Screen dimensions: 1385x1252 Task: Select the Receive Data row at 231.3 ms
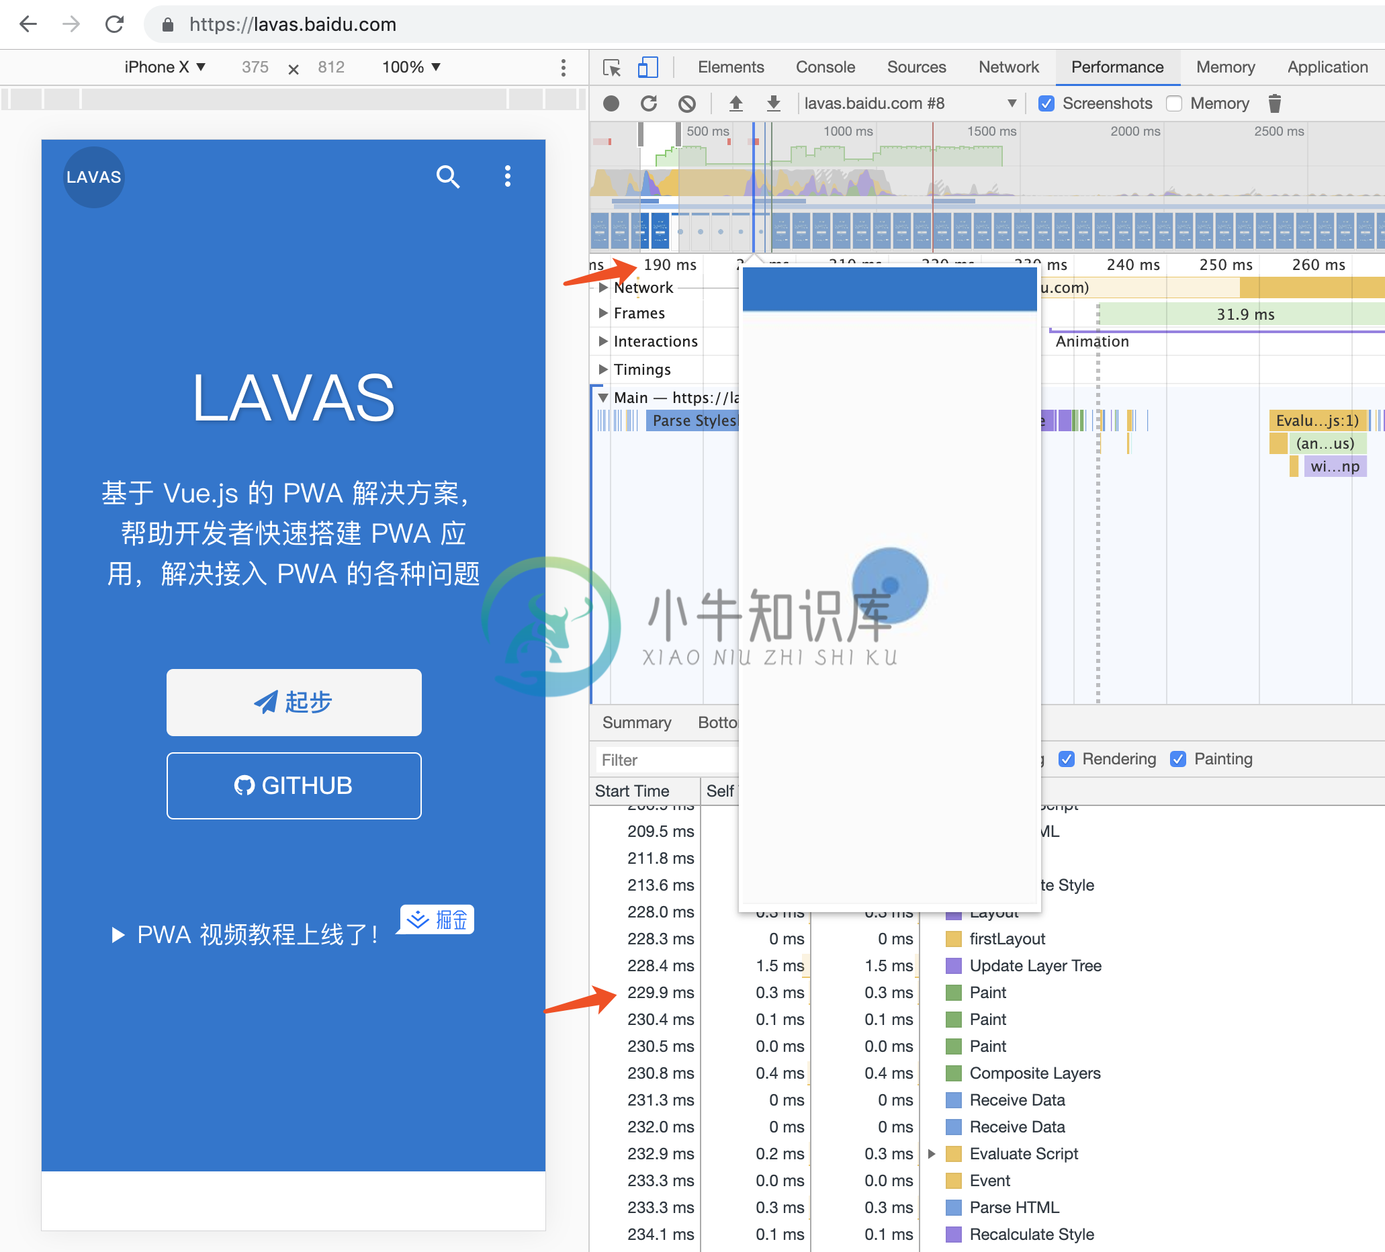pos(987,1100)
